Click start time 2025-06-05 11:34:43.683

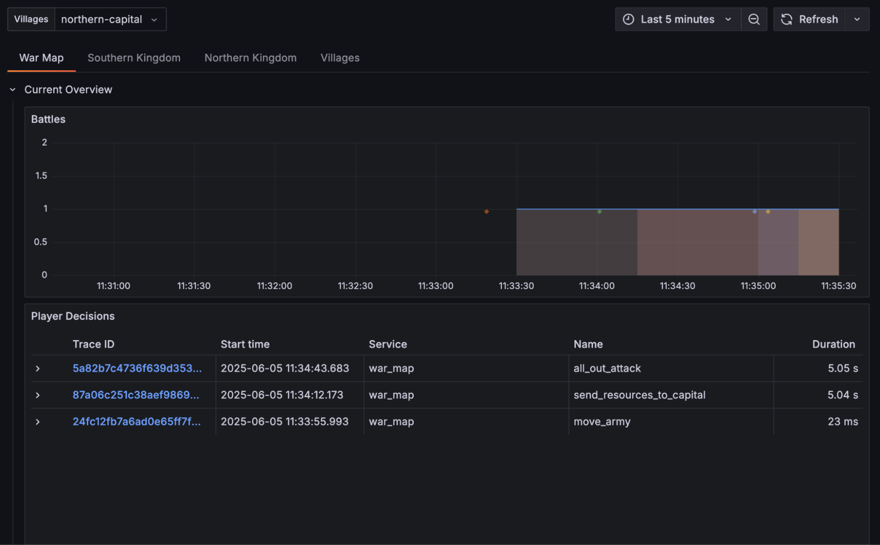click(285, 368)
